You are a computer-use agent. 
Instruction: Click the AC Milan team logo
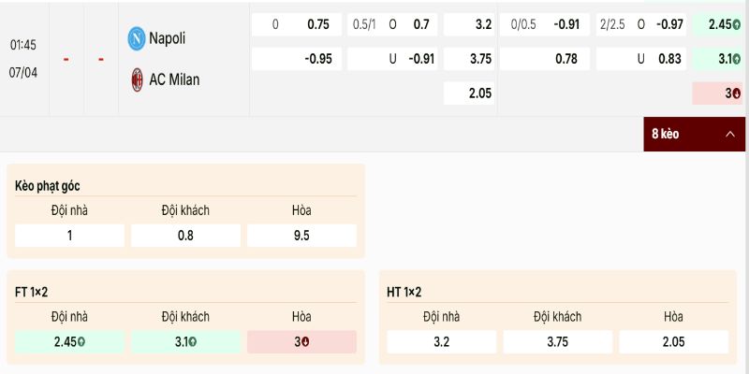pyautogui.click(x=137, y=79)
